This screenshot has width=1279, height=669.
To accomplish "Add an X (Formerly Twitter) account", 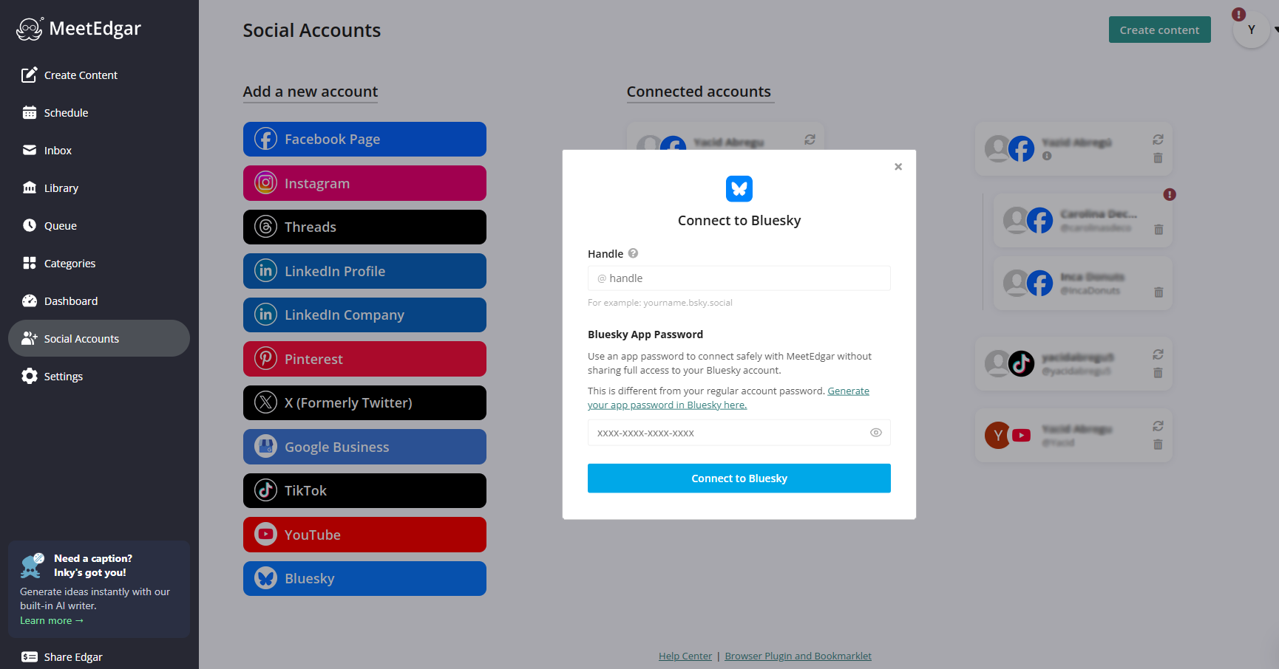I will (364, 402).
